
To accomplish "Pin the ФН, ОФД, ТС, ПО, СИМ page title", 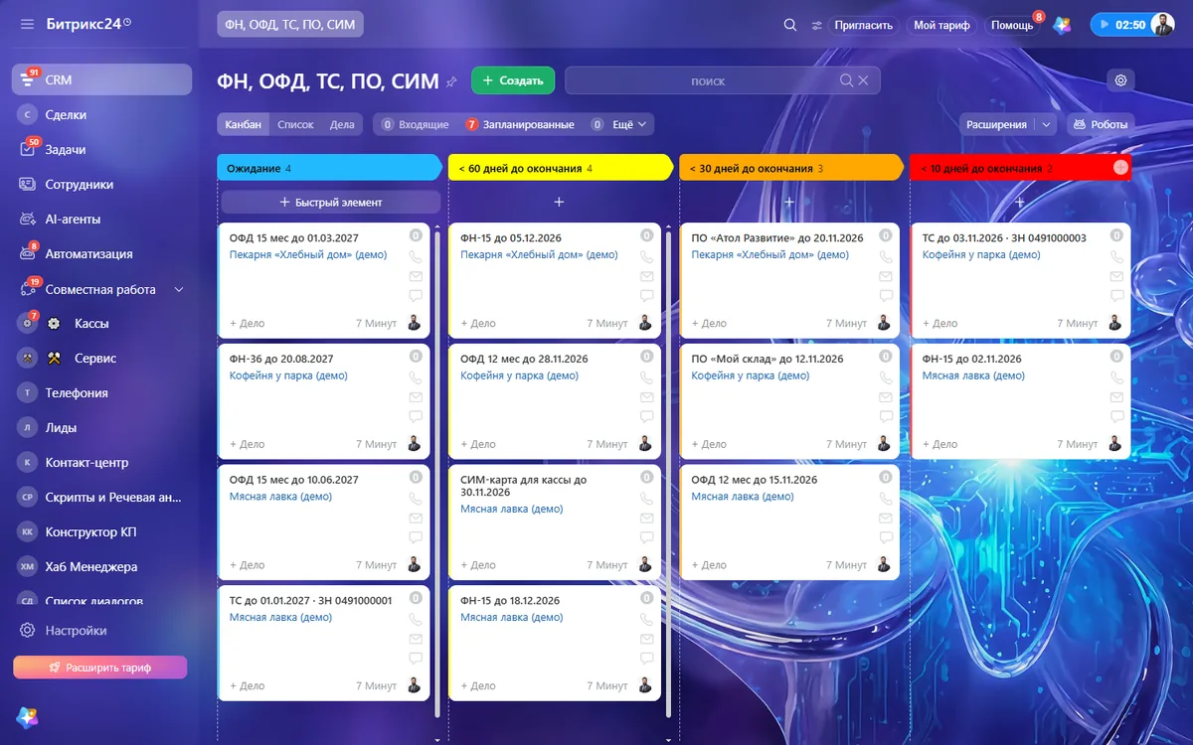I will pos(452,81).
